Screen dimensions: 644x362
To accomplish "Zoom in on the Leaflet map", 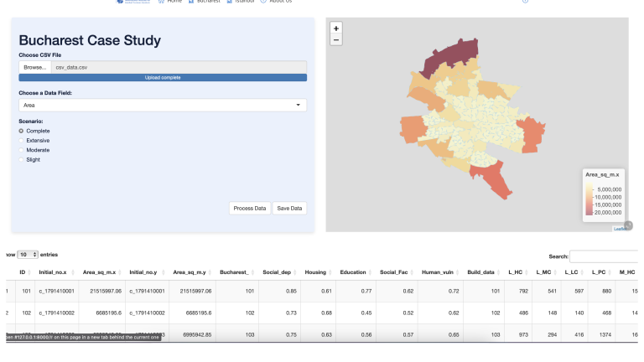I will (336, 28).
